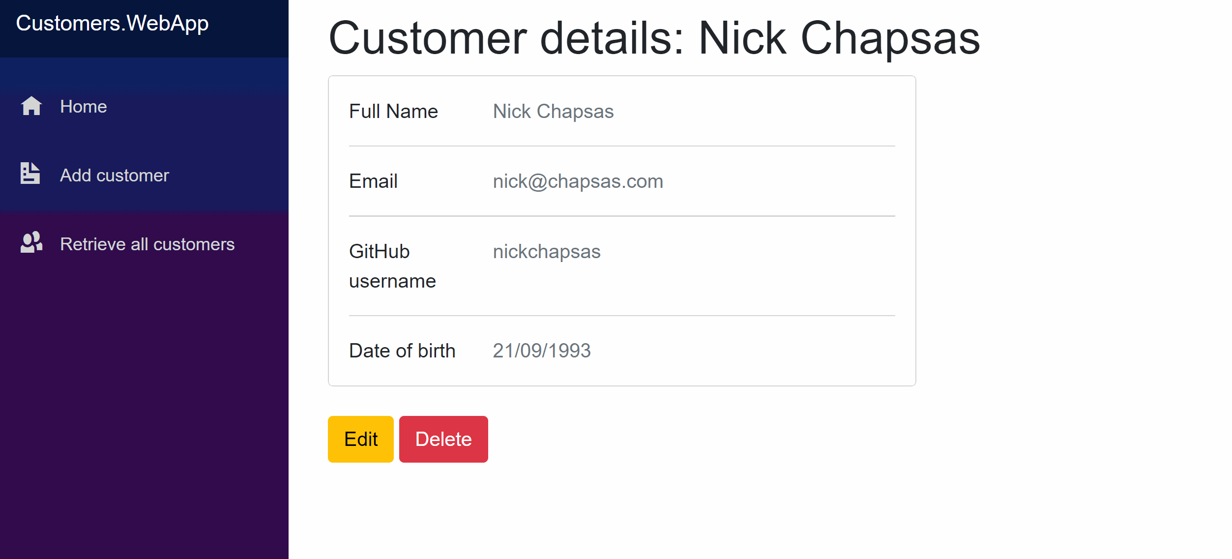Click the Customer details: Nick Chapsas heading
Viewport: 1232px width, 559px height.
[x=654, y=38]
